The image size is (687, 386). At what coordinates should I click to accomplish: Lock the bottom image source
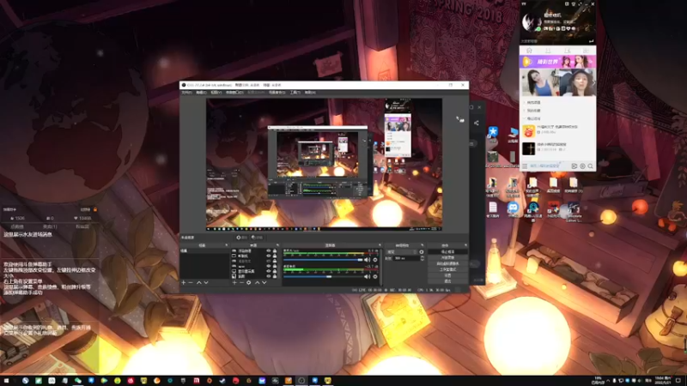(x=275, y=276)
